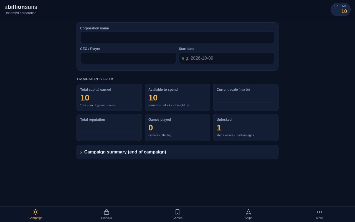This screenshot has width=355, height=222.
Task: Click the 'Unnamed corporation' subtitle
Action: [x=21, y=13]
